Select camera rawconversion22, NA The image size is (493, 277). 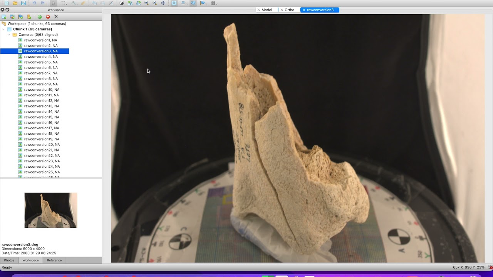42,155
